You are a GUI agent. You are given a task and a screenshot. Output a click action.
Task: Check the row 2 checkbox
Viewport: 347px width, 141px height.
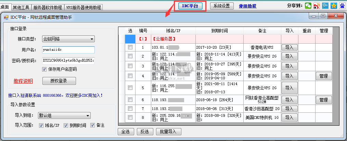click(130, 56)
